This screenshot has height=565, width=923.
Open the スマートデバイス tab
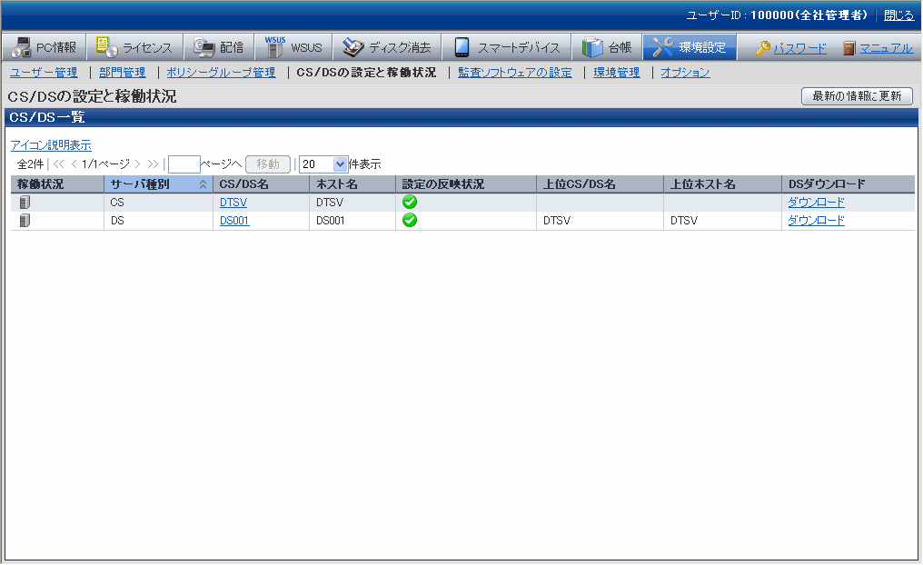[x=506, y=47]
